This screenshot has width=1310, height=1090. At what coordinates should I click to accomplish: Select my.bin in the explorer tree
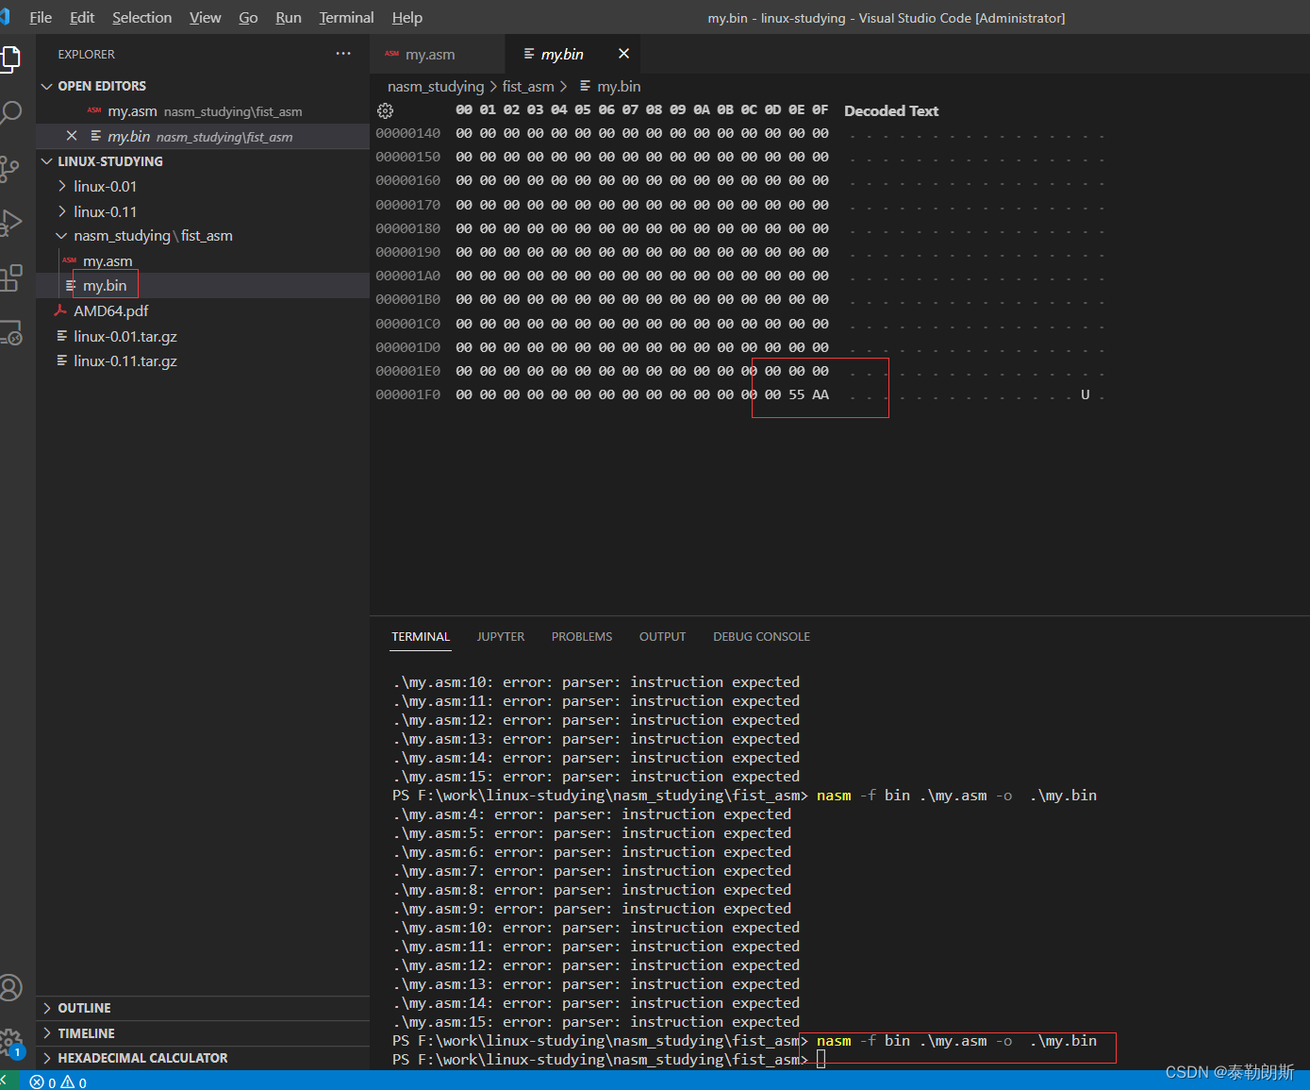click(x=203, y=285)
